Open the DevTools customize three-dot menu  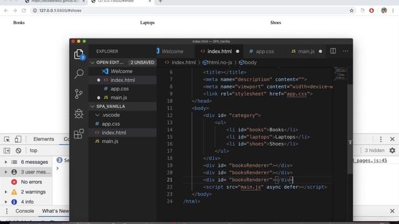[x=381, y=139]
